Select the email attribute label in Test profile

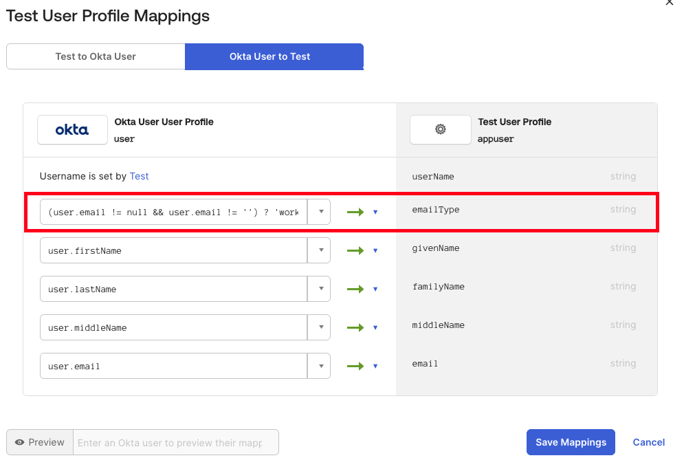click(425, 364)
